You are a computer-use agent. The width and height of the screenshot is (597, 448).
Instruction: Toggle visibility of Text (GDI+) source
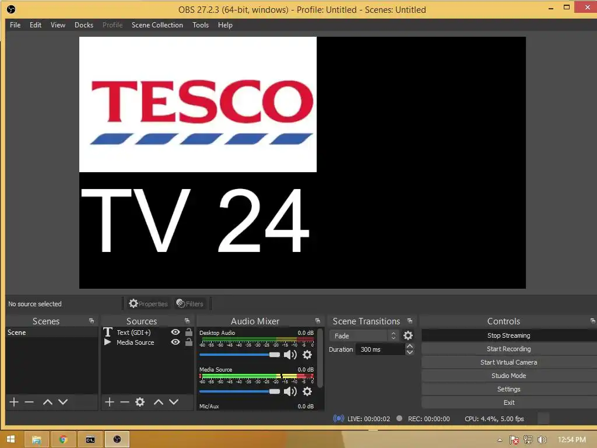click(175, 332)
